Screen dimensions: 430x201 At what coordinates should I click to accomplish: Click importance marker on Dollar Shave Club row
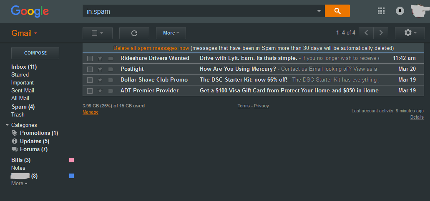click(x=111, y=80)
